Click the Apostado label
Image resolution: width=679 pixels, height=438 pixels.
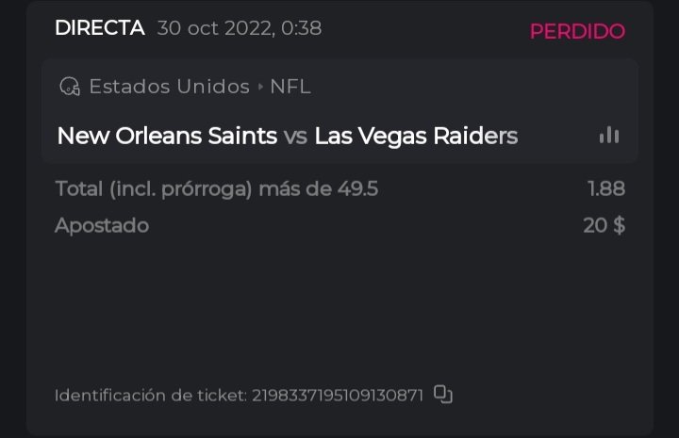point(102,225)
